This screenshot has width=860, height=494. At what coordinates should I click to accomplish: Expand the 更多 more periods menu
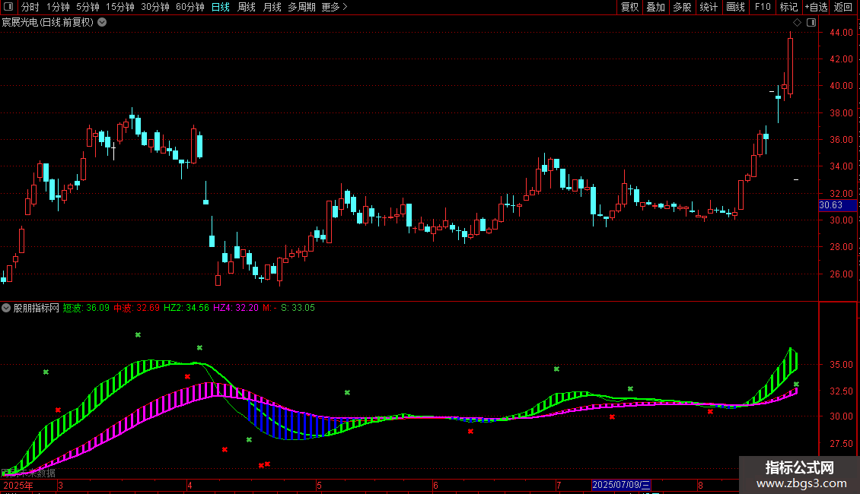[334, 7]
